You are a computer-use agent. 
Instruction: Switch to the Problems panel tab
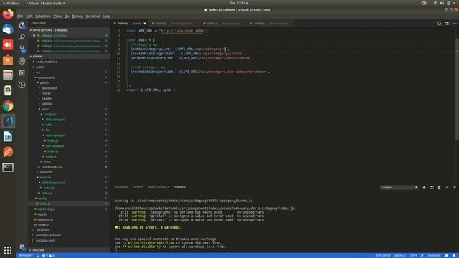[x=121, y=188]
